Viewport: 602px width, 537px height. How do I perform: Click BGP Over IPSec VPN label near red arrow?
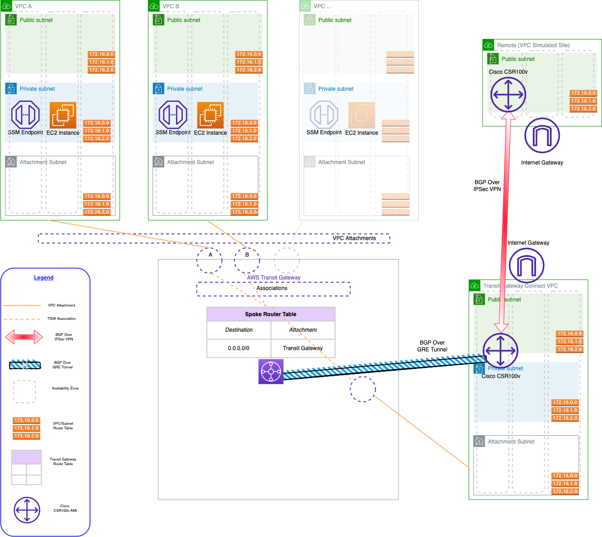(x=487, y=186)
